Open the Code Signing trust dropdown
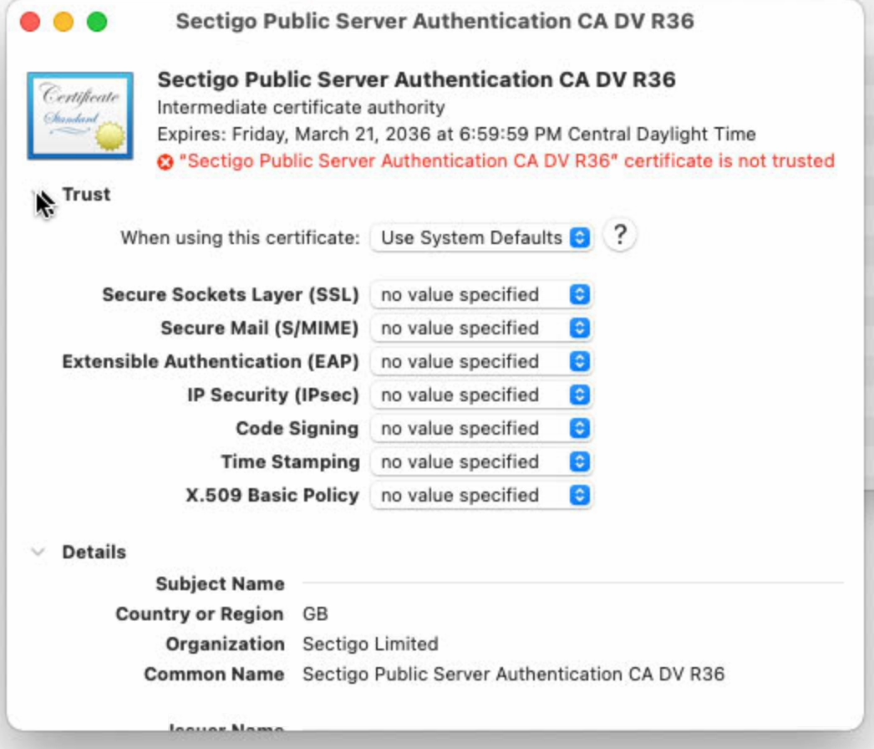The image size is (874, 749). (481, 429)
